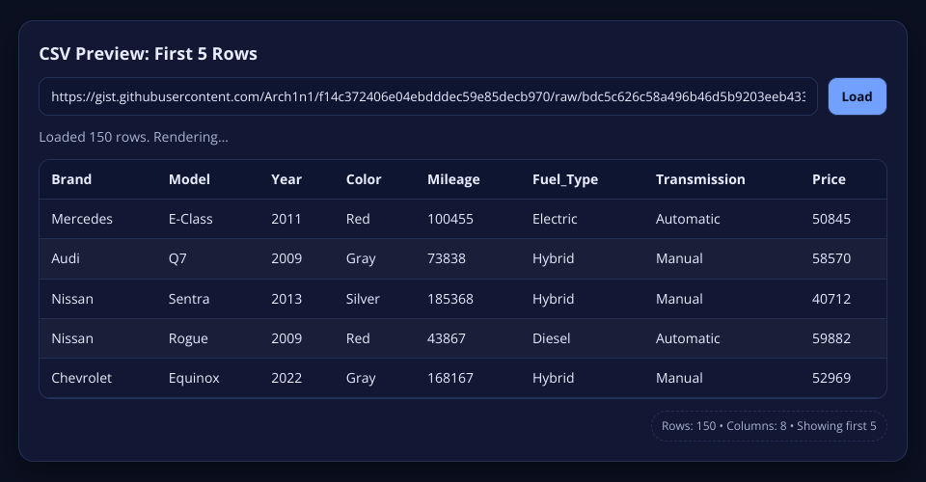
Task: Select the Model column header
Action: (189, 179)
